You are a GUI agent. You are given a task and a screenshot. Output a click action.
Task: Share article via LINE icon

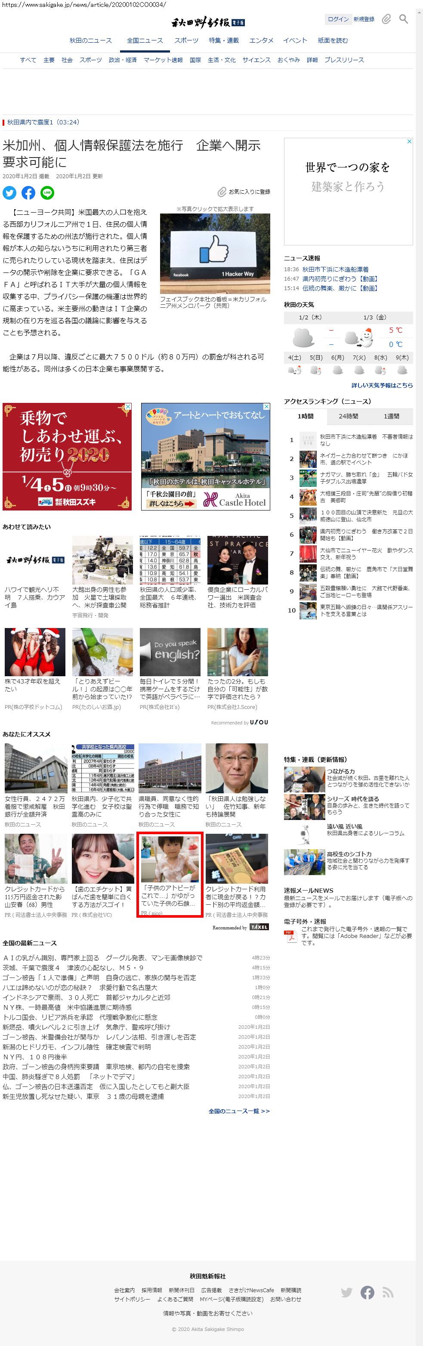(47, 193)
